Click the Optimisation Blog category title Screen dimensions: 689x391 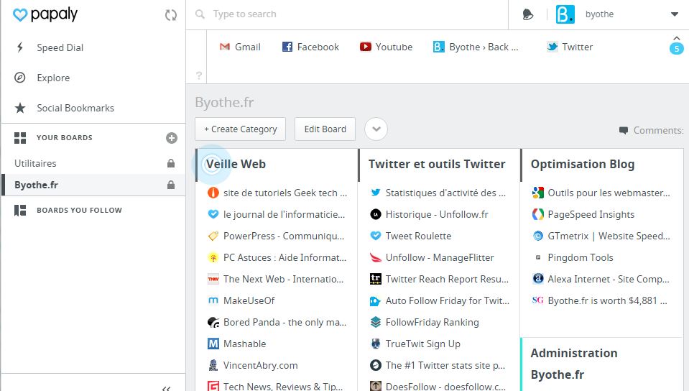pyautogui.click(x=583, y=164)
